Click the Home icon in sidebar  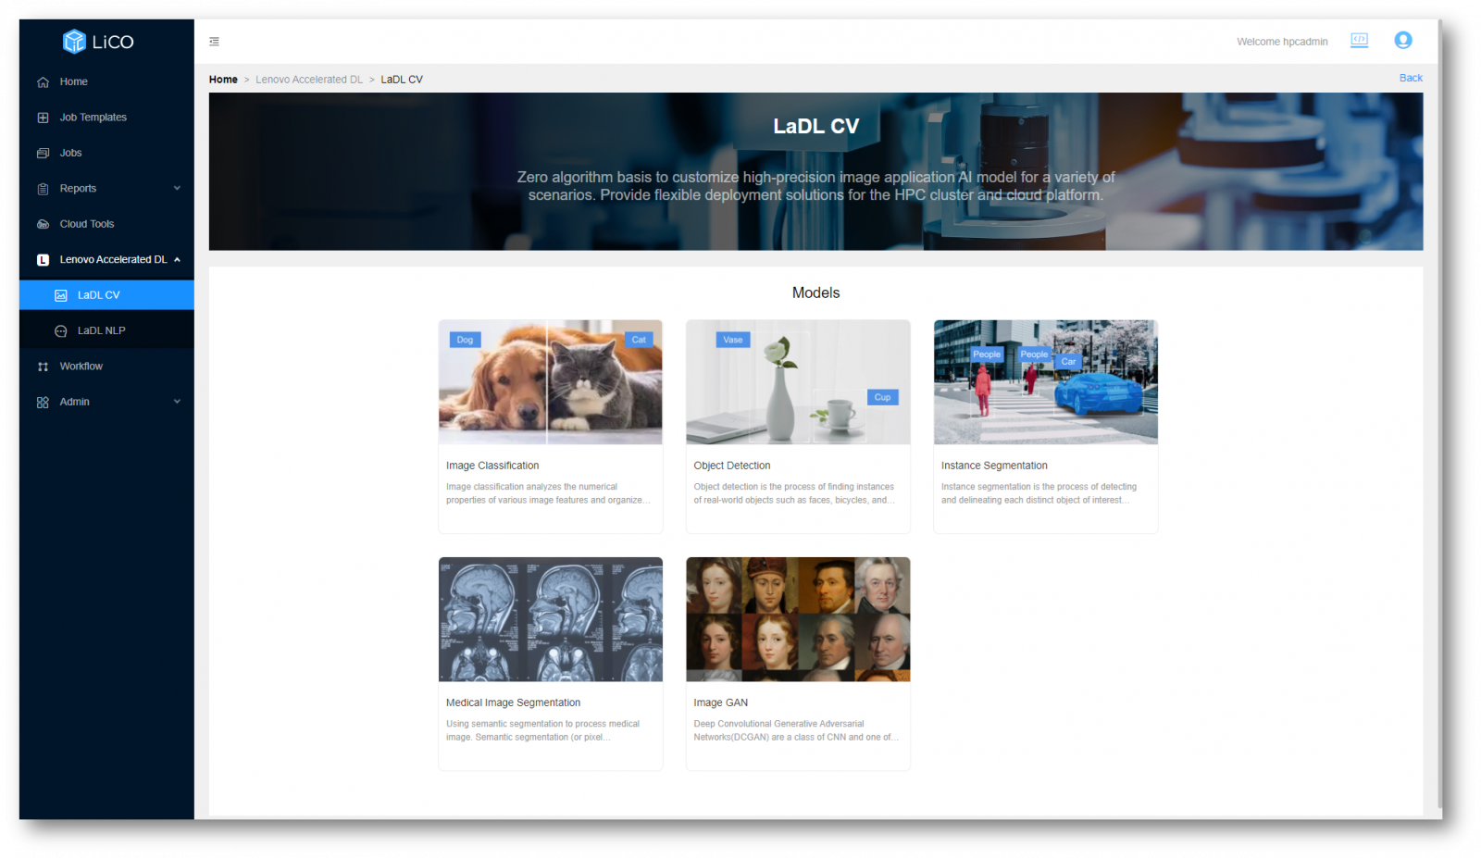tap(43, 82)
